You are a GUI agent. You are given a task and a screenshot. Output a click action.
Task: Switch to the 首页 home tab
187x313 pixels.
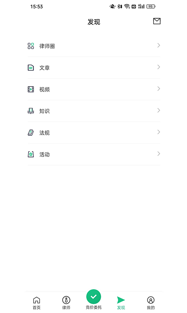click(37, 303)
